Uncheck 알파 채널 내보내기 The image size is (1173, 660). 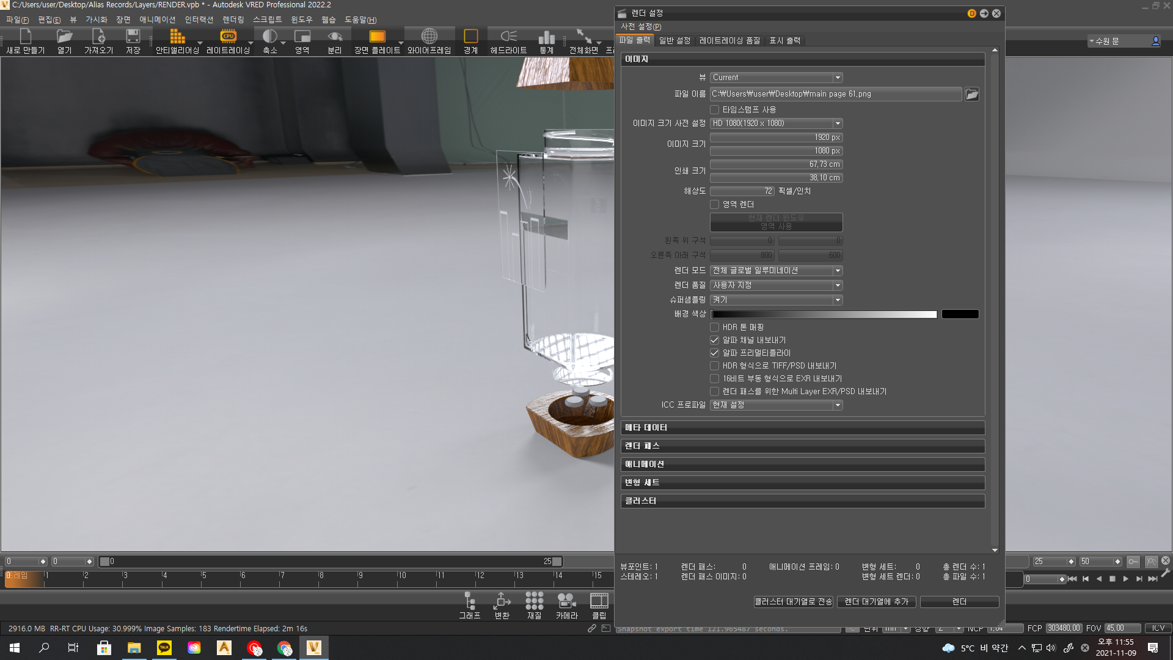coord(714,340)
